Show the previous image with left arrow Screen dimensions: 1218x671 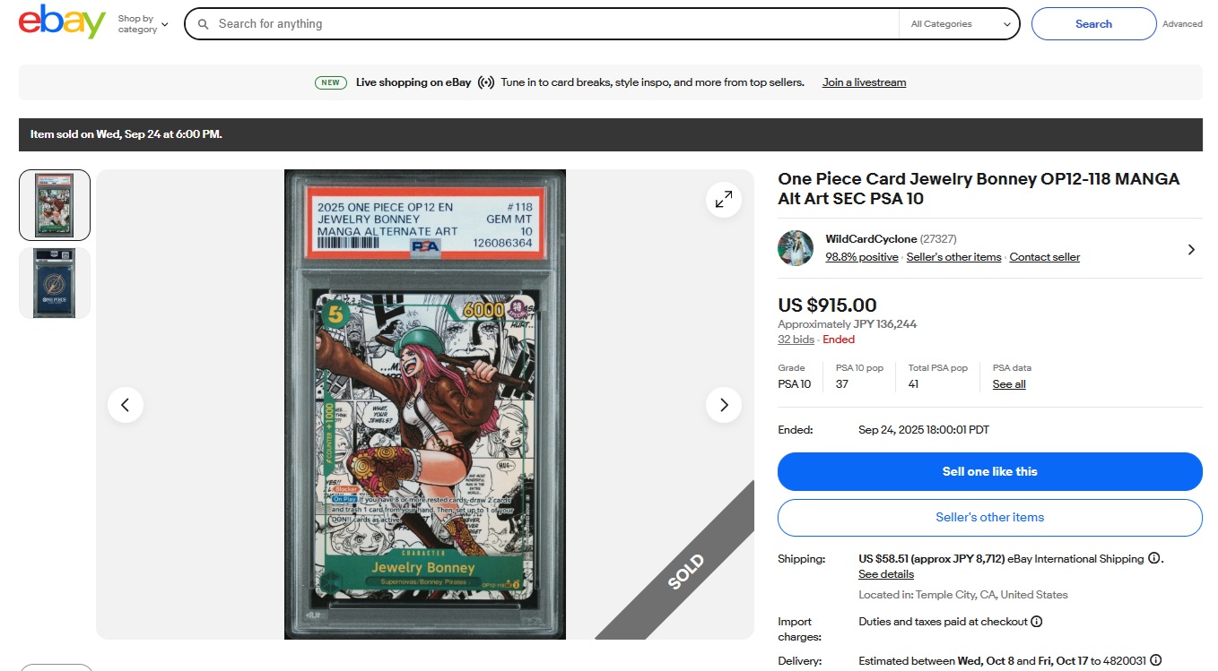click(126, 405)
